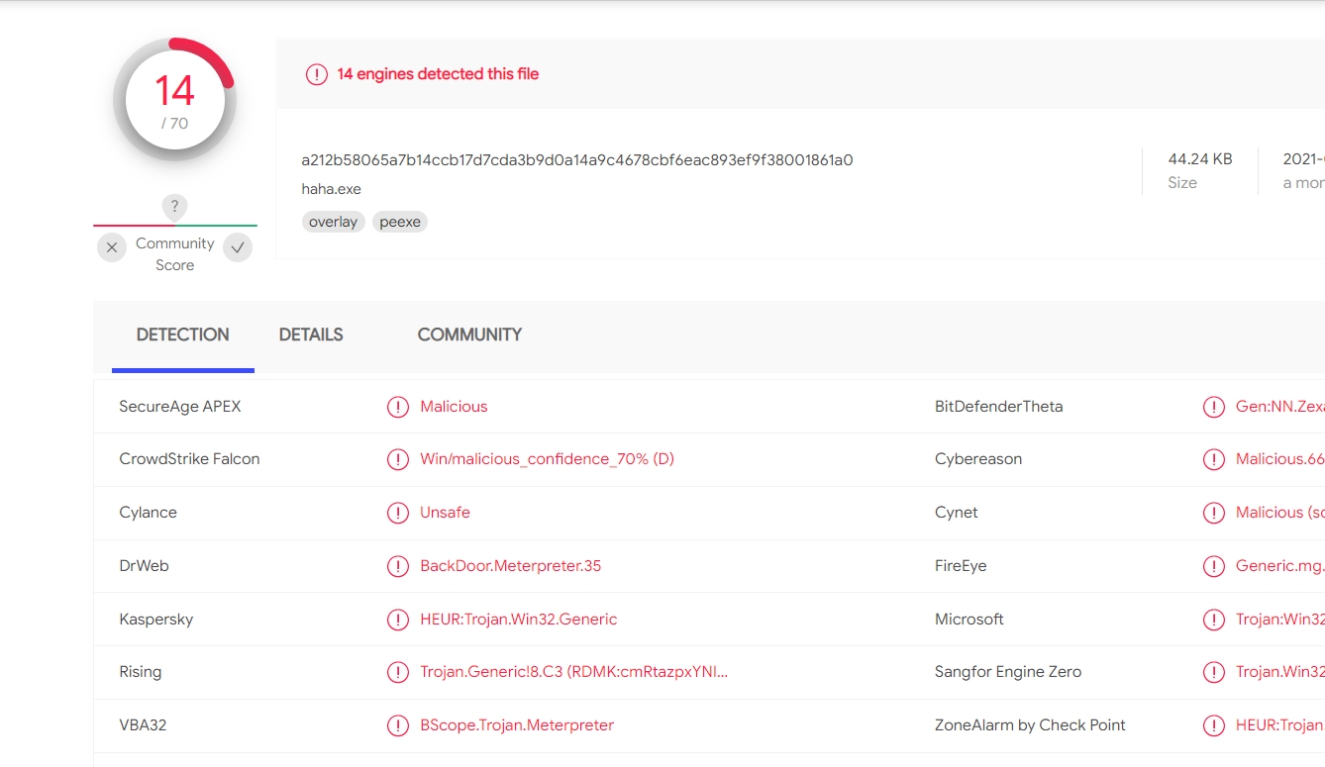1325x767 pixels.
Task: Click the SecureAge APEX Malicious verdict text
Action: point(454,407)
